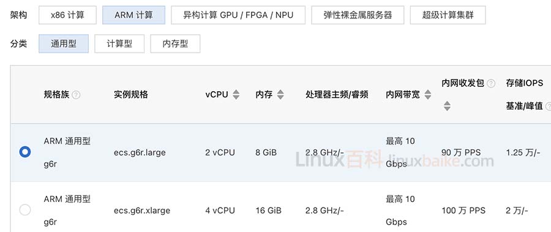
Task: Click ecs.g6r.large instance name
Action: coord(140,152)
